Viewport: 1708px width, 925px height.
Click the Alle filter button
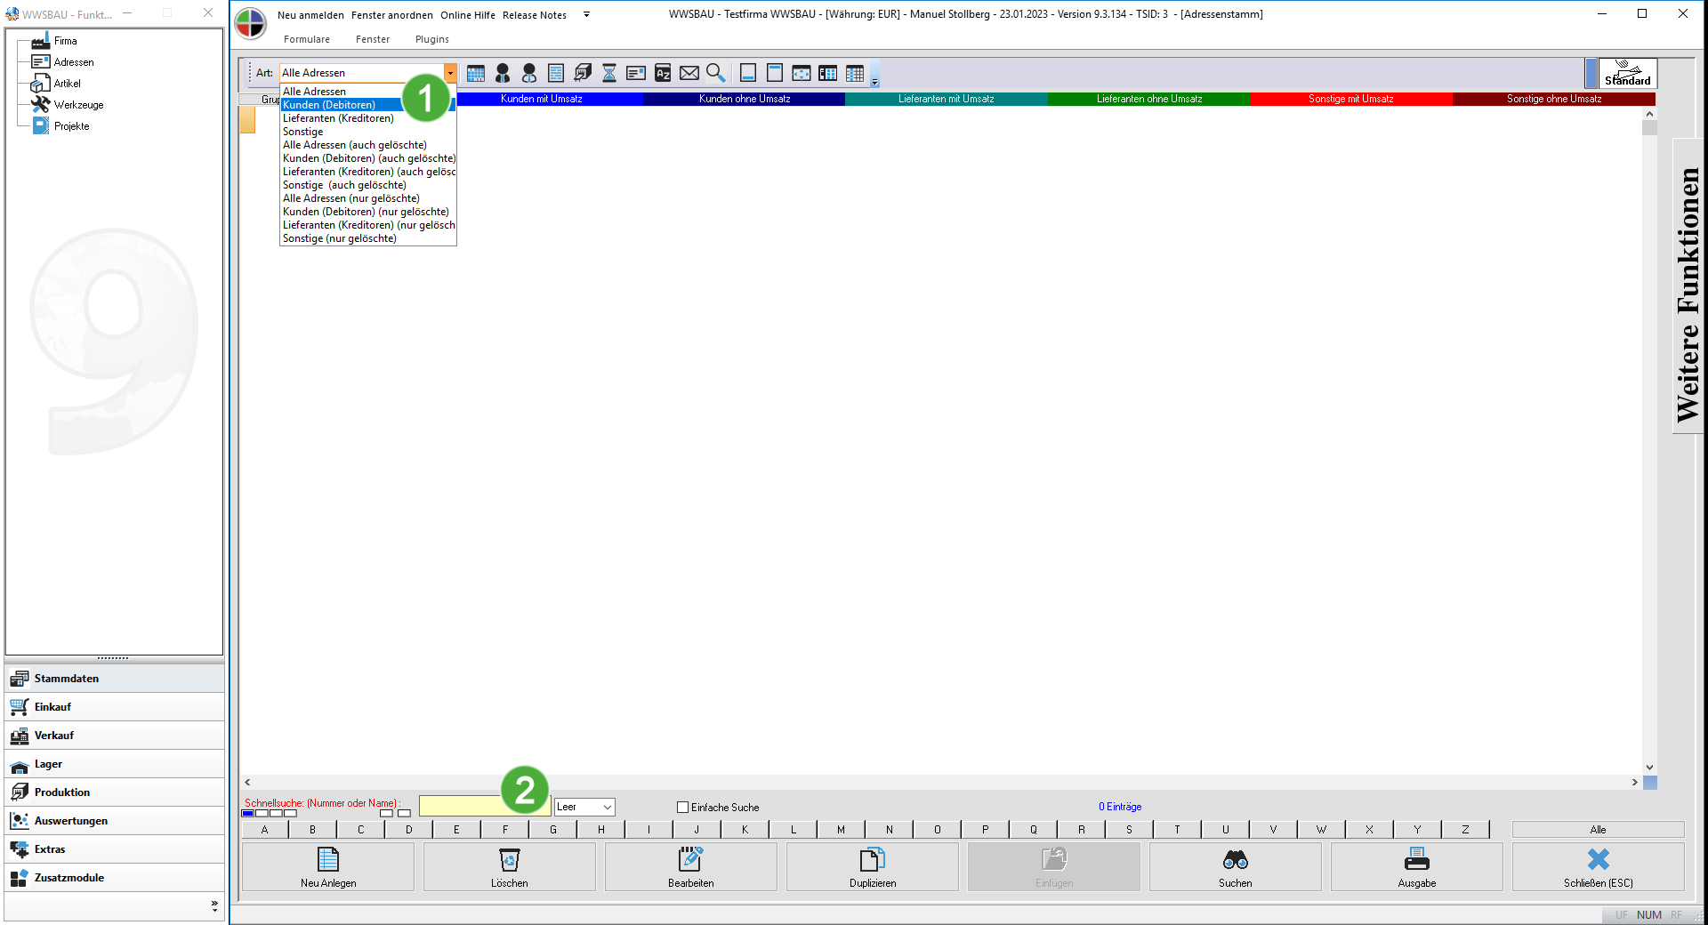tap(1599, 830)
